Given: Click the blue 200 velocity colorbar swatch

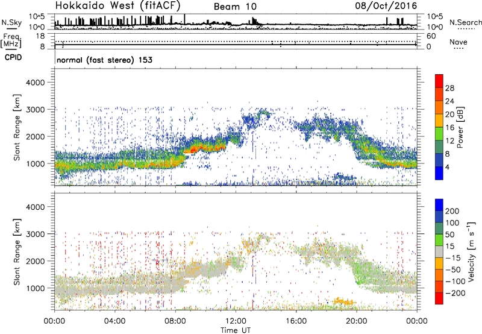Looking at the screenshot, I should (x=439, y=205).
